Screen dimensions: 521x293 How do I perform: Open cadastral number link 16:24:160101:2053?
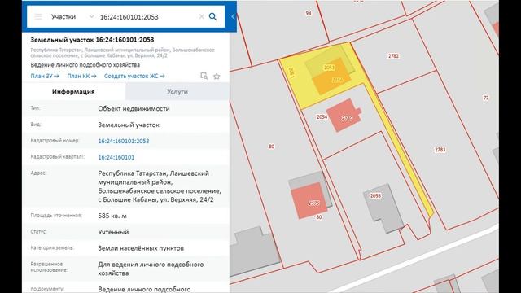pyautogui.click(x=124, y=141)
